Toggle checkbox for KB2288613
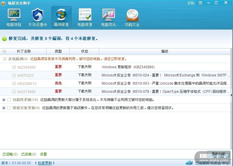 coord(14,83)
